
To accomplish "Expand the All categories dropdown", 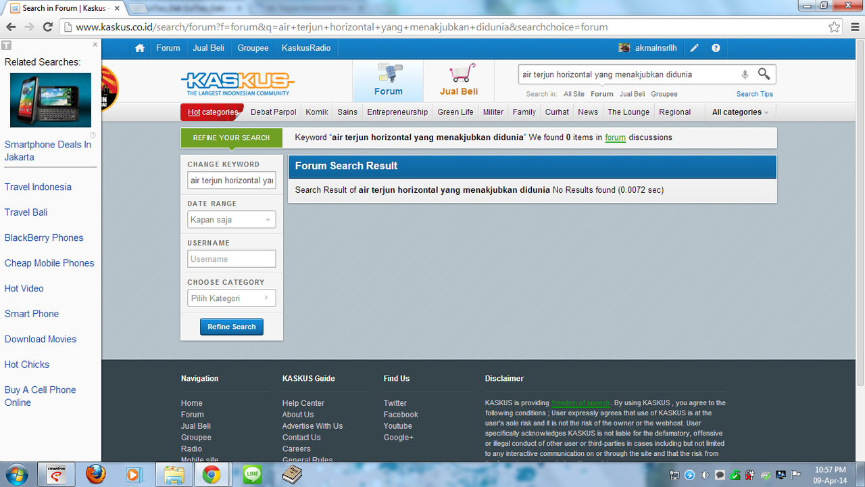I will coord(740,112).
